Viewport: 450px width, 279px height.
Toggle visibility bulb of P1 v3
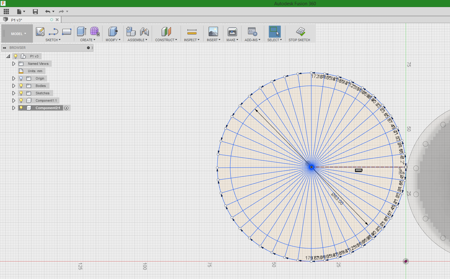click(15, 56)
